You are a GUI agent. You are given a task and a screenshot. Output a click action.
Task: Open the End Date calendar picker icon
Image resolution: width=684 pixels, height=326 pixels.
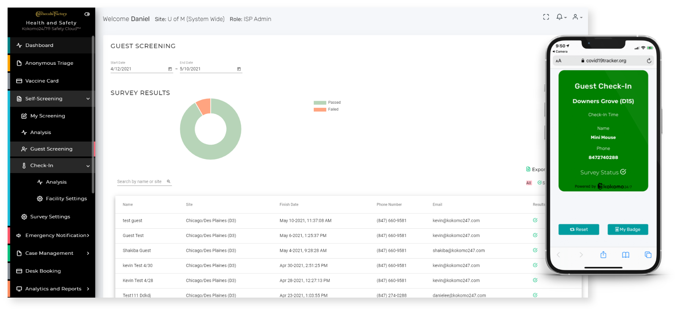(239, 69)
